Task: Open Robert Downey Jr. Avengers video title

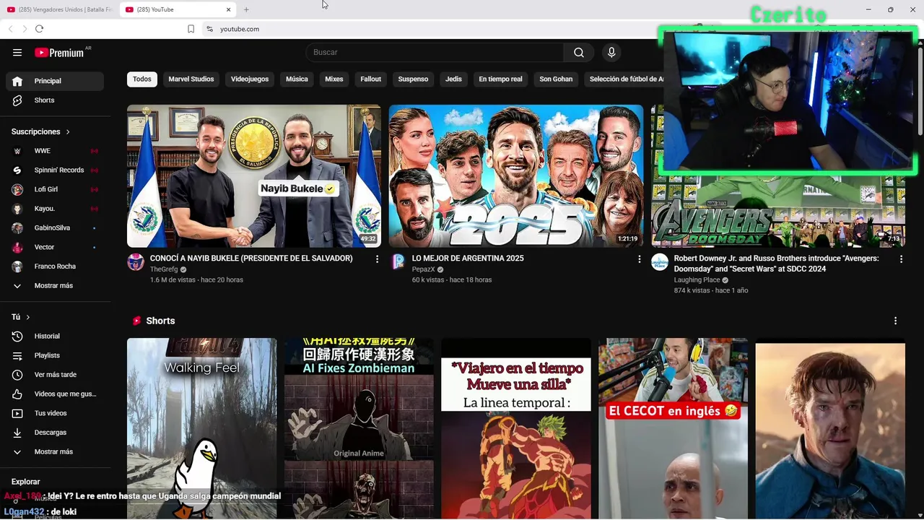Action: coord(776,264)
